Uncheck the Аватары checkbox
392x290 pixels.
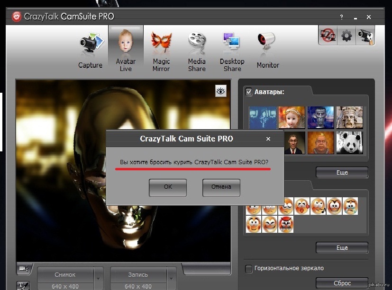pos(249,92)
